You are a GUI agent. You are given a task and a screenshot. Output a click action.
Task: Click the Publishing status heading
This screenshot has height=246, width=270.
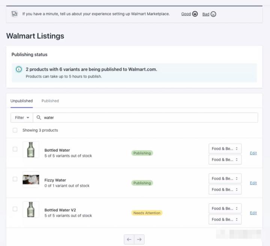click(x=30, y=54)
